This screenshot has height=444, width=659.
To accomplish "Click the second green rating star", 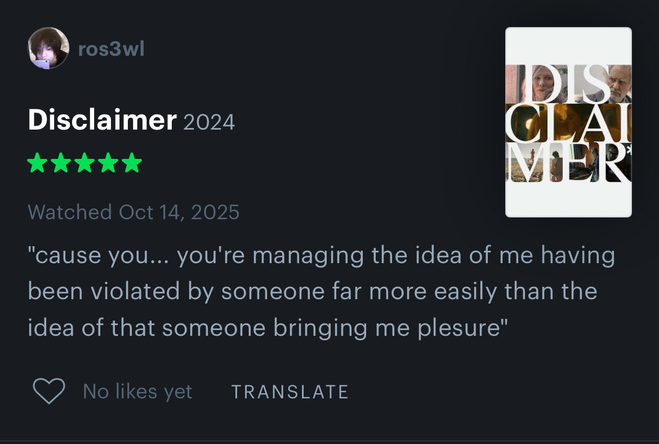I will click(61, 163).
